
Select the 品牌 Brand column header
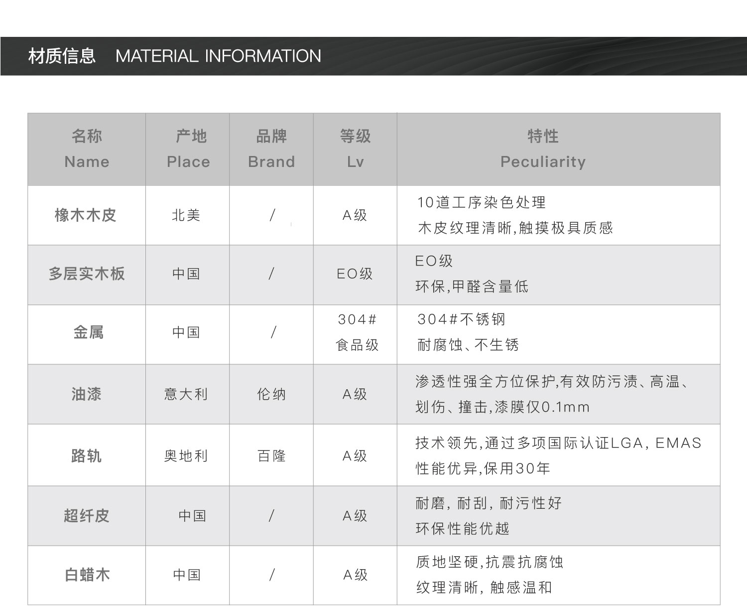tap(271, 149)
